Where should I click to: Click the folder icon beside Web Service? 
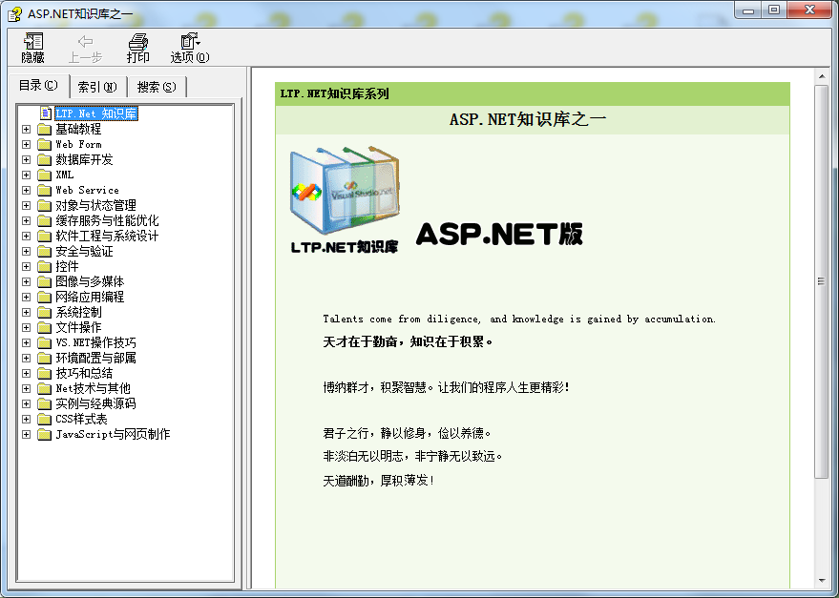44,190
